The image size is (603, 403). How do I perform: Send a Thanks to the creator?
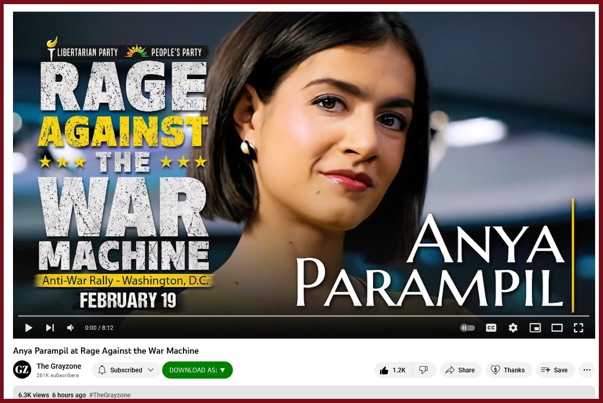coord(508,370)
